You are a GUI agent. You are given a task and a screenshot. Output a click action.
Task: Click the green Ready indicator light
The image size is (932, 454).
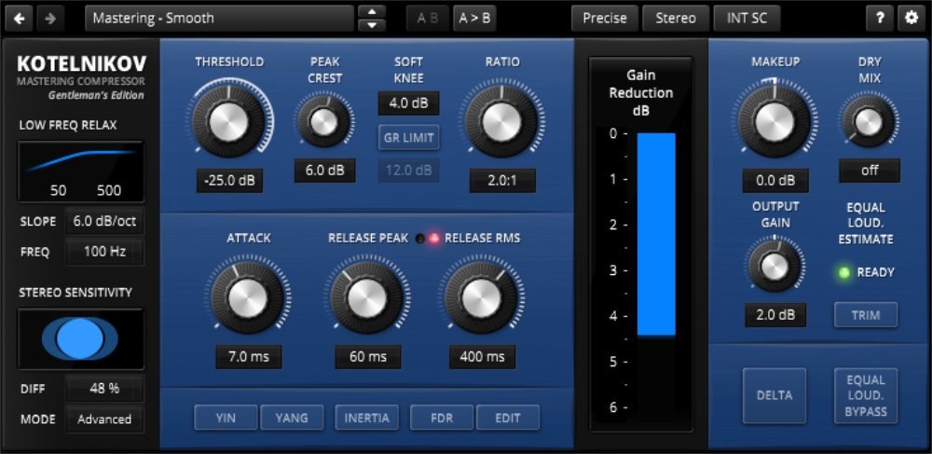click(844, 272)
